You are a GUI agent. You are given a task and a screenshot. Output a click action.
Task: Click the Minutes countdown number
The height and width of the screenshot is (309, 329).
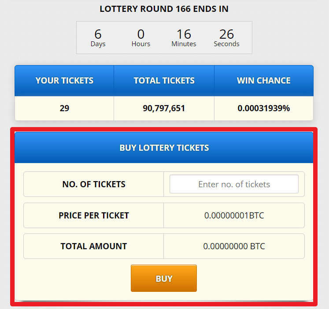[184, 34]
